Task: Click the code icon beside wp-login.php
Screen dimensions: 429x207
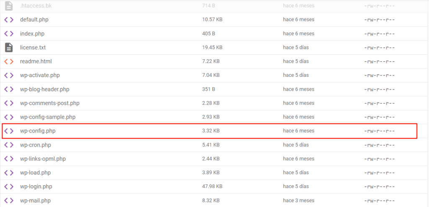Action: click(x=9, y=187)
